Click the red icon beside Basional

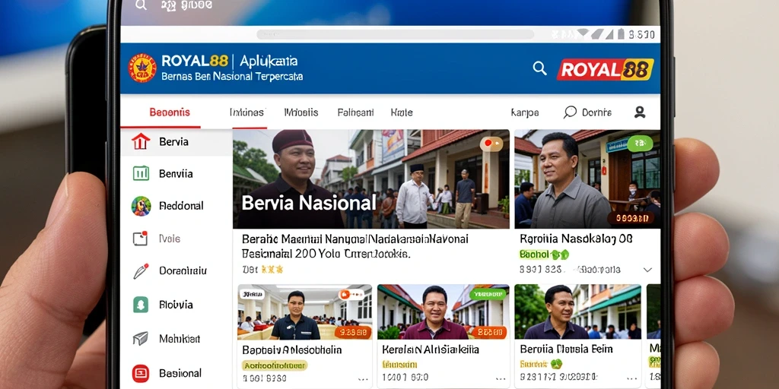tap(141, 373)
